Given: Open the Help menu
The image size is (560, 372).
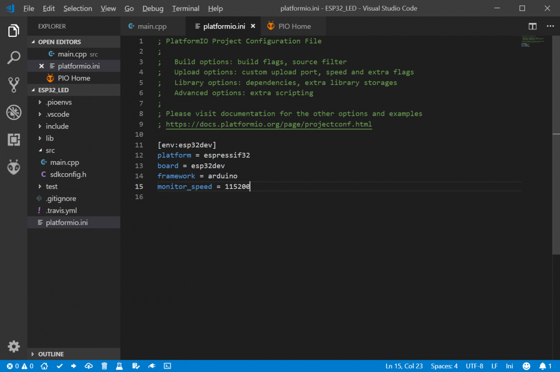Looking at the screenshot, I should [215, 8].
